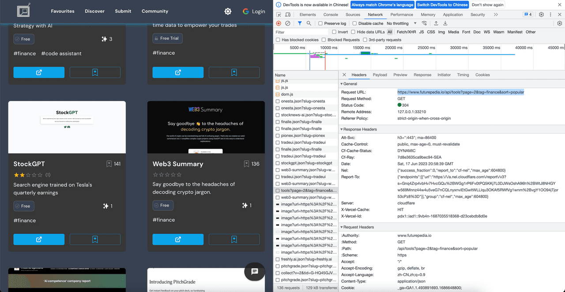Image resolution: width=565 pixels, height=292 pixels.
Task: Clear the network log
Action: [x=288, y=23]
